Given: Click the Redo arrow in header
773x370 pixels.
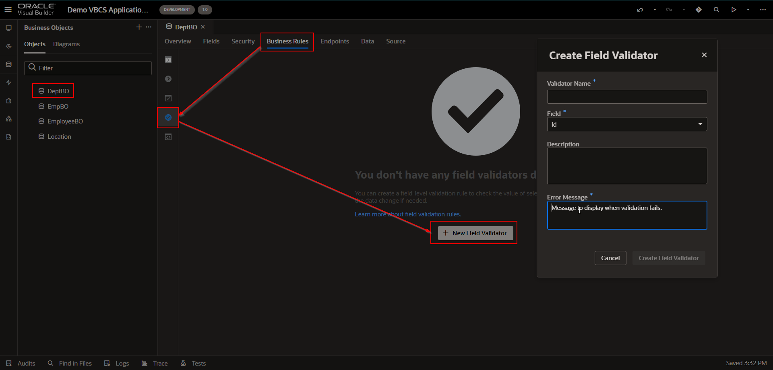Looking at the screenshot, I should [x=669, y=10].
